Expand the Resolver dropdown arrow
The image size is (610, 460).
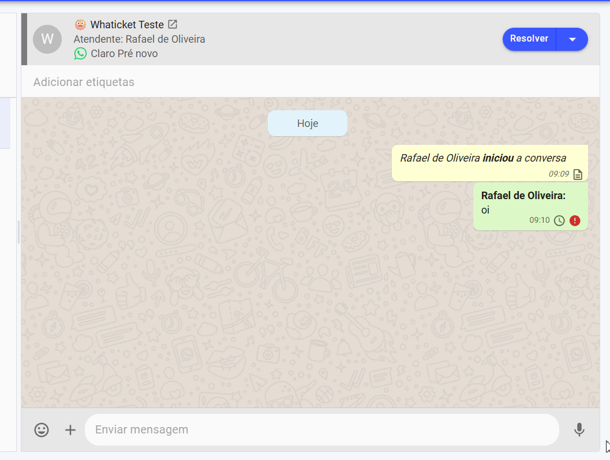(572, 39)
